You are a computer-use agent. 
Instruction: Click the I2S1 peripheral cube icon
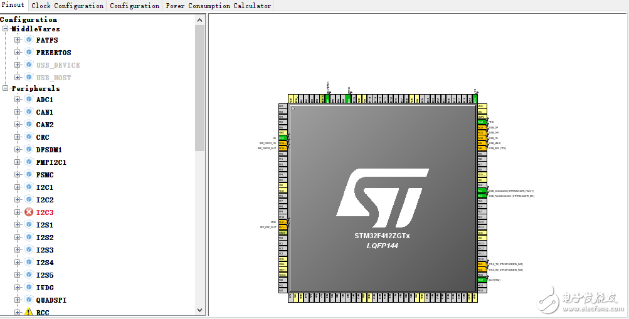click(29, 224)
